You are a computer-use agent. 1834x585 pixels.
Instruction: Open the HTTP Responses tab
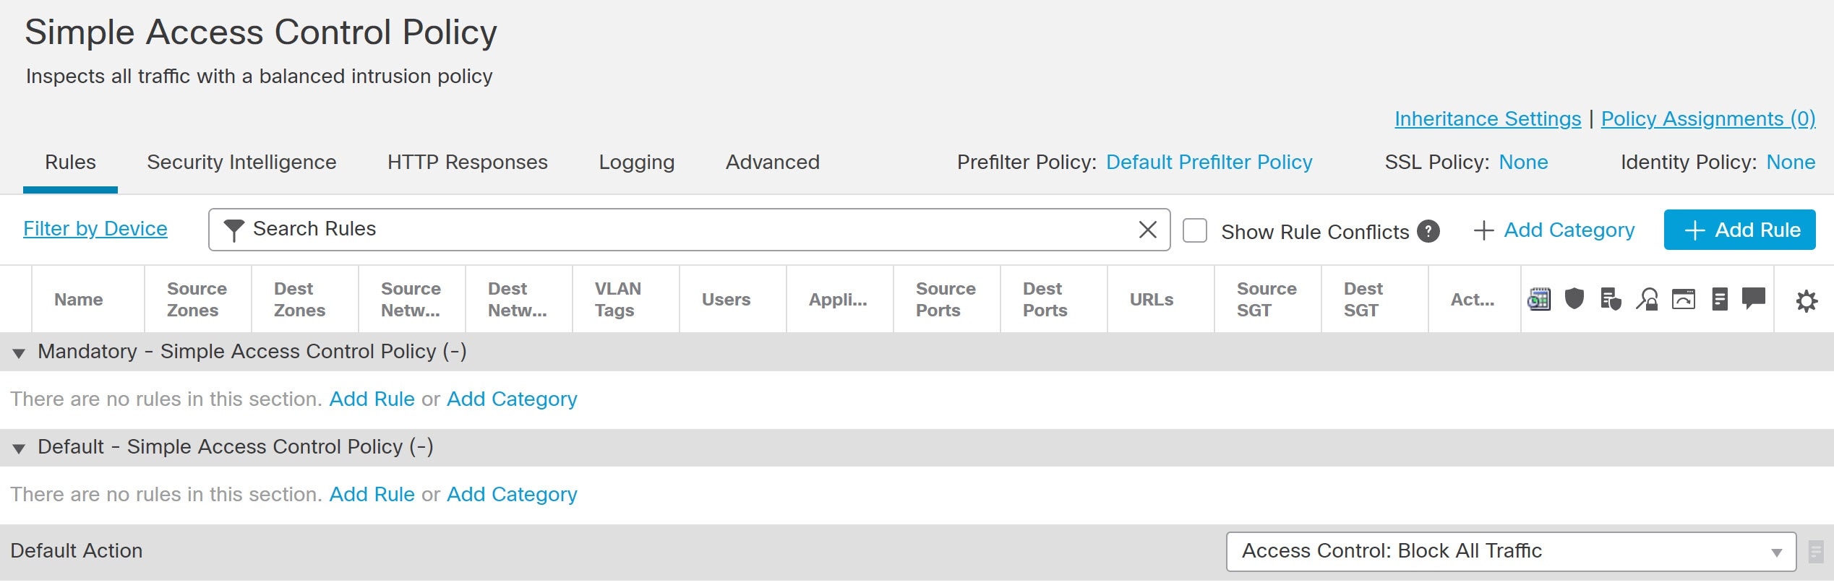[467, 162]
